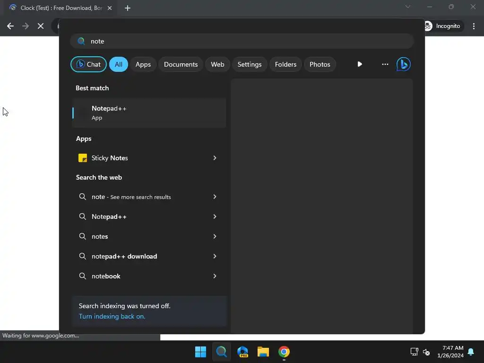Open 'notepad++ download' web suggestion
This screenshot has width=484, height=363.
(x=149, y=256)
